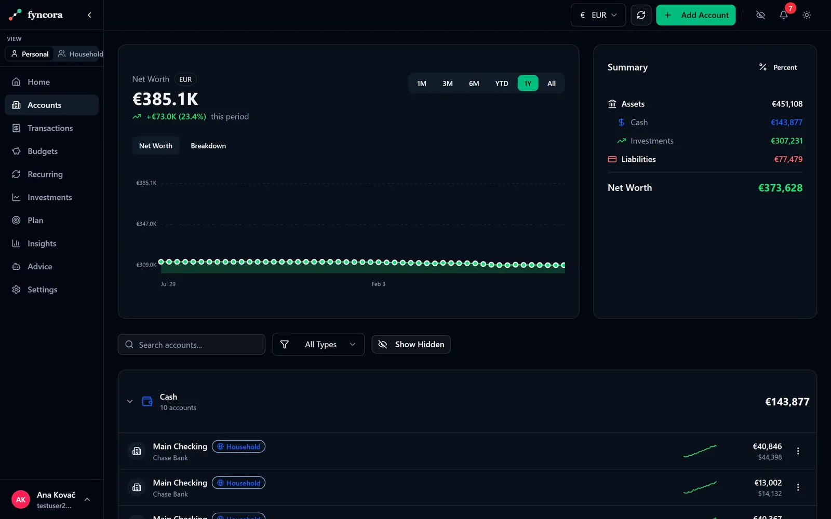Image resolution: width=831 pixels, height=519 pixels.
Task: Open Investments in the sidebar
Action: point(51,197)
